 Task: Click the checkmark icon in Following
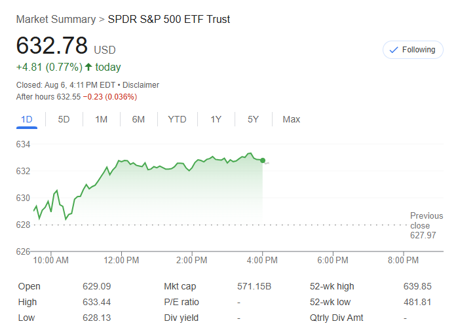click(x=394, y=50)
